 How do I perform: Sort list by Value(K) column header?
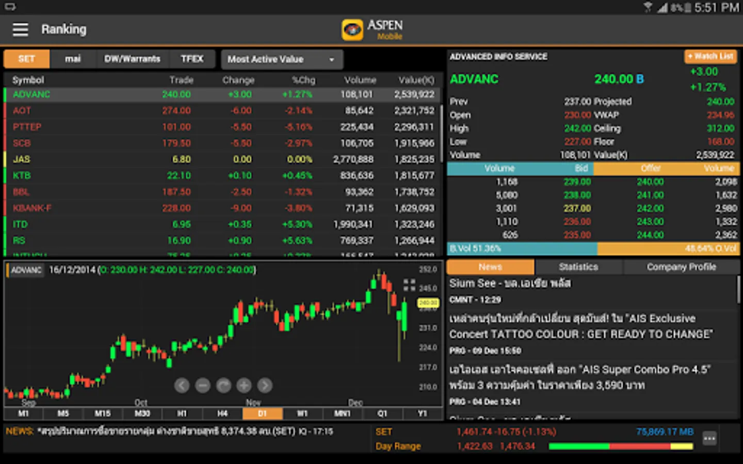point(416,80)
